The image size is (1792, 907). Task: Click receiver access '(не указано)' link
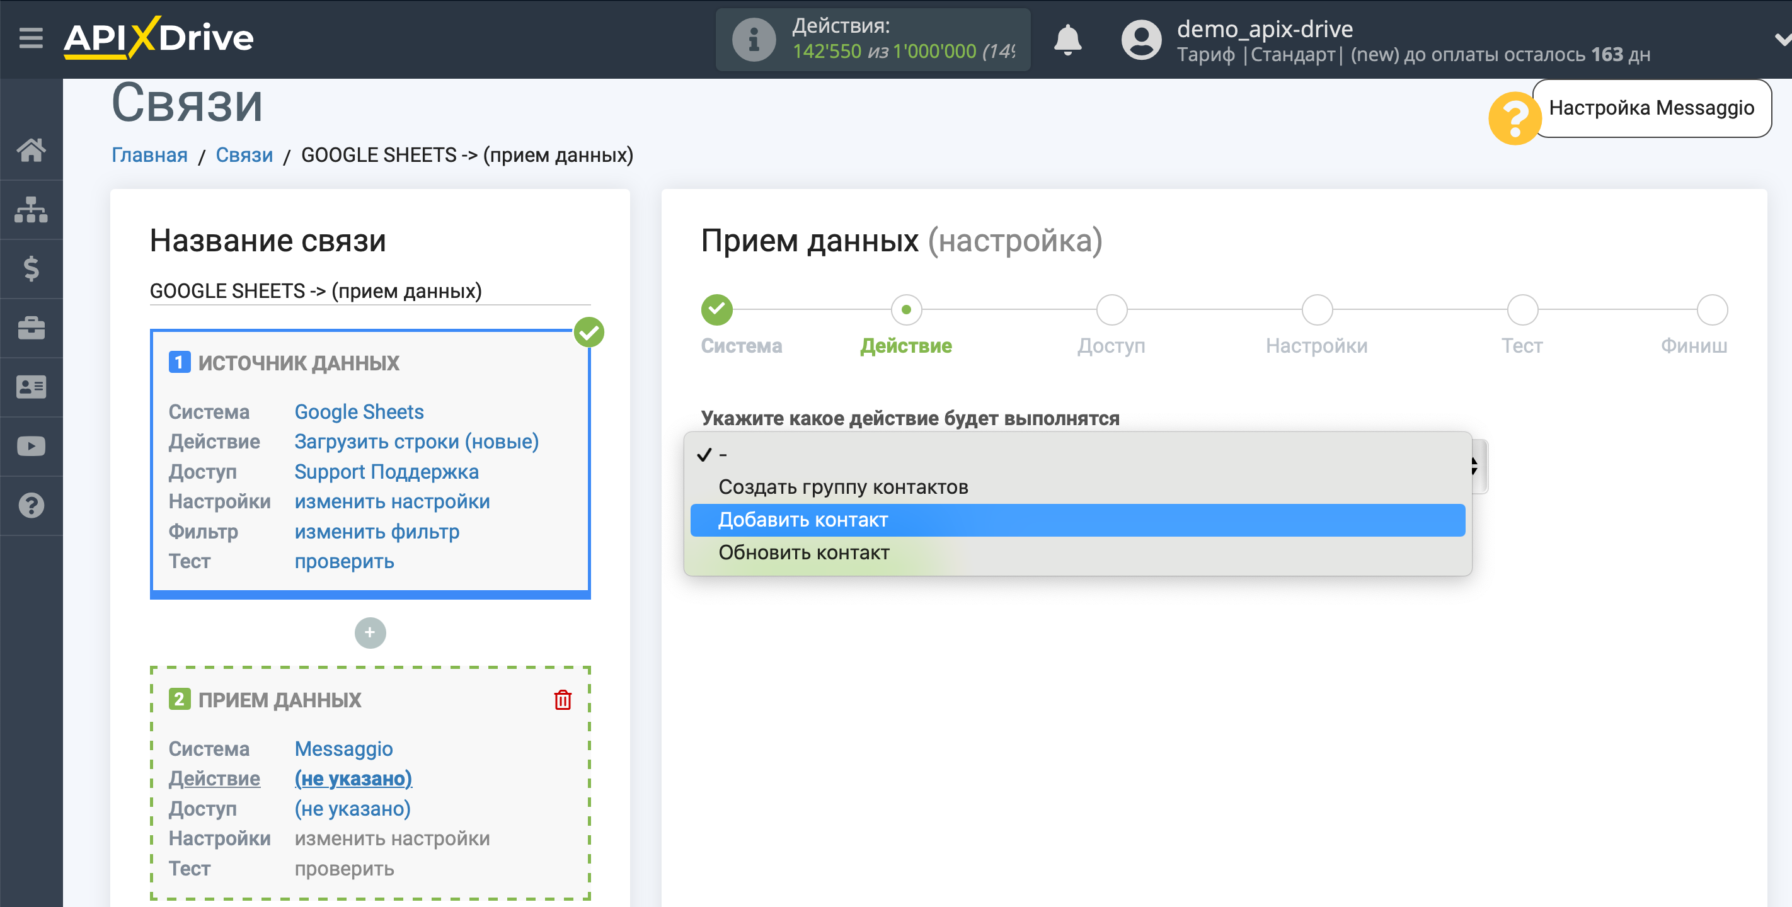click(x=353, y=808)
